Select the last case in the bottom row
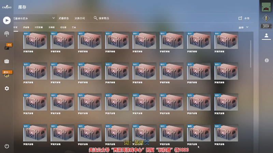This screenshot has height=153, width=273. 226,133
